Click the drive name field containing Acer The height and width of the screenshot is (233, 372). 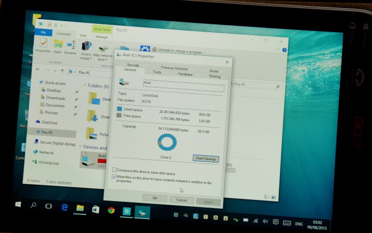click(x=183, y=85)
